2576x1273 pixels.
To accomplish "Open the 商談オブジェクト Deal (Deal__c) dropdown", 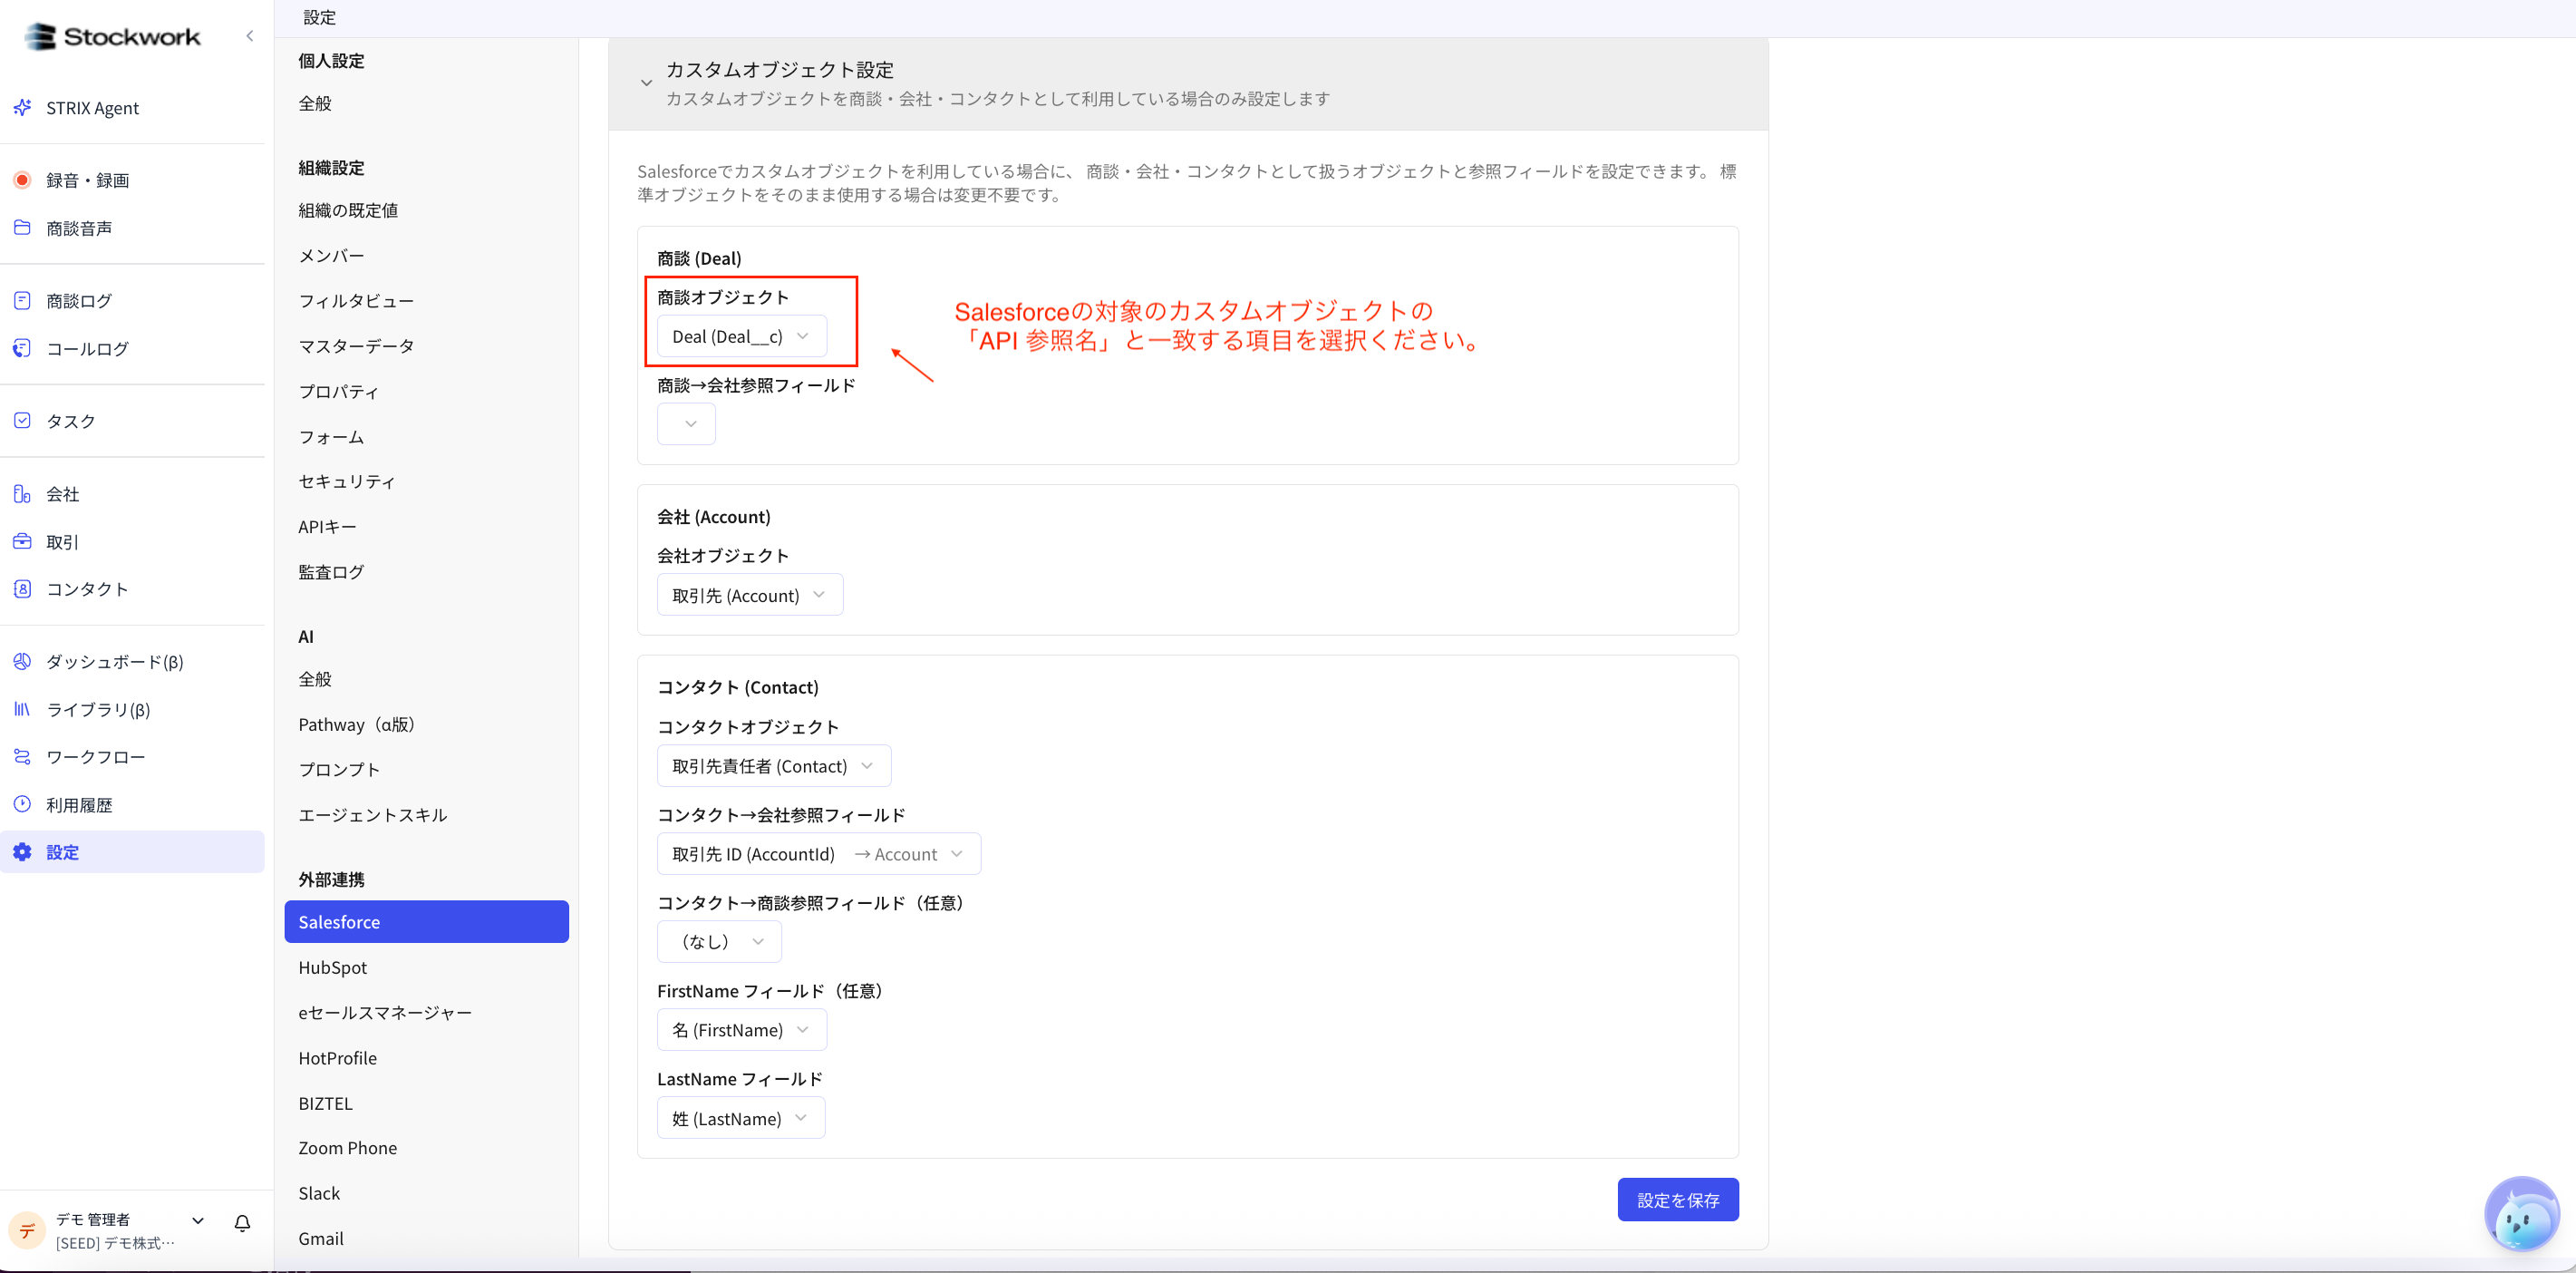I will (x=741, y=336).
